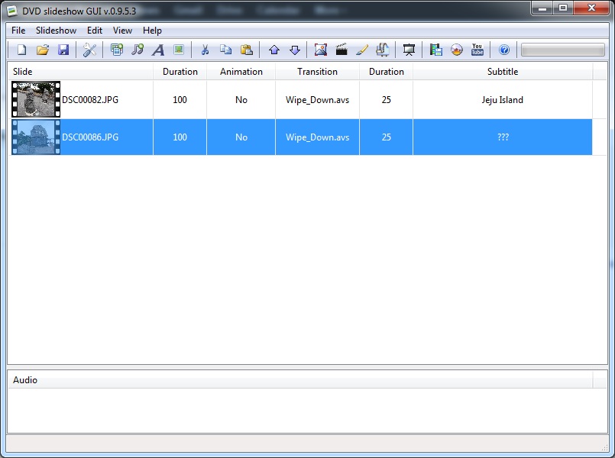Save the project using the floppy icon
The width and height of the screenshot is (615, 458).
click(63, 50)
